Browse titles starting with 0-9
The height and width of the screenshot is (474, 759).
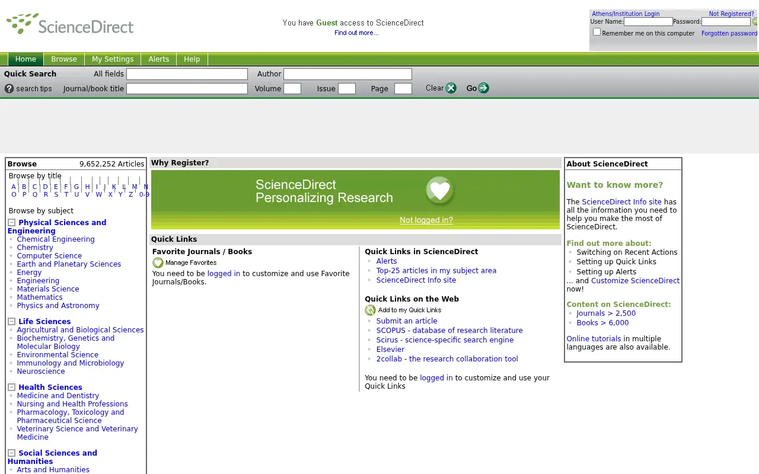coord(144,194)
